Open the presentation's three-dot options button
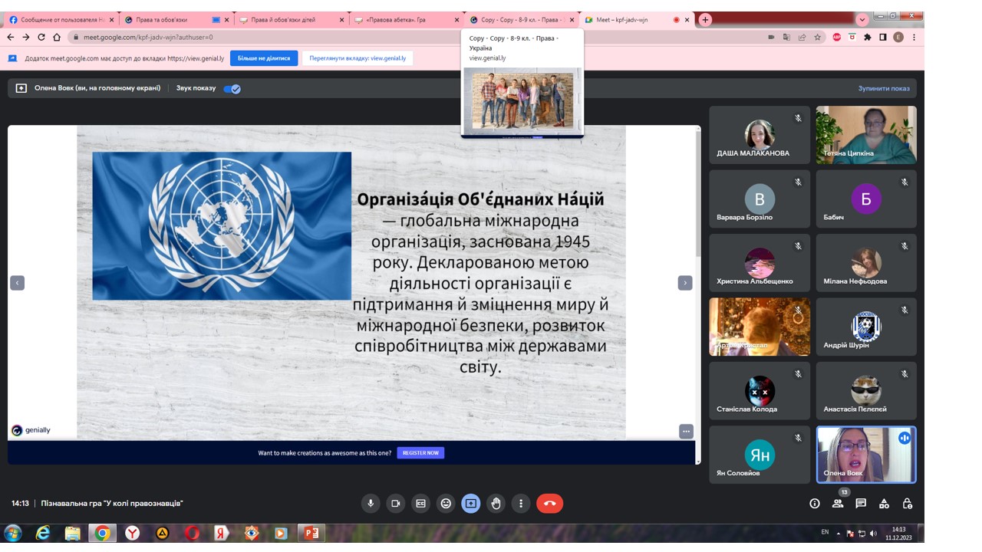Screen dimensions: 982x552 point(686,432)
